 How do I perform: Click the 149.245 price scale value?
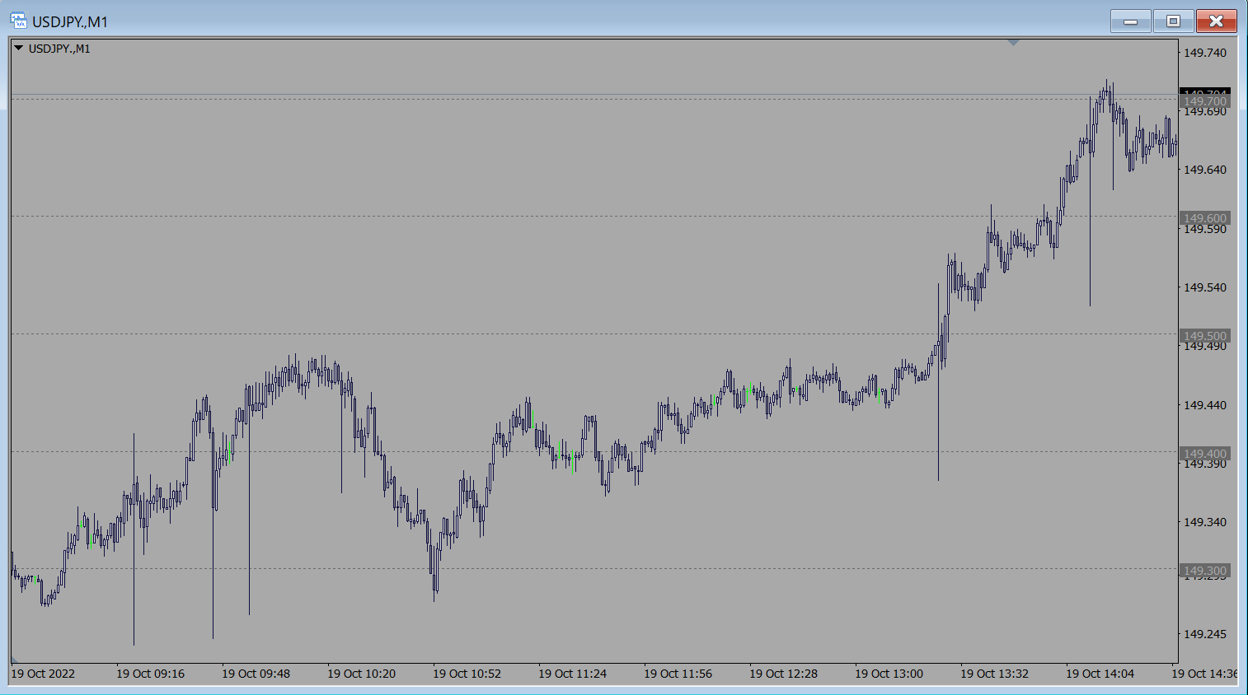point(1204,634)
